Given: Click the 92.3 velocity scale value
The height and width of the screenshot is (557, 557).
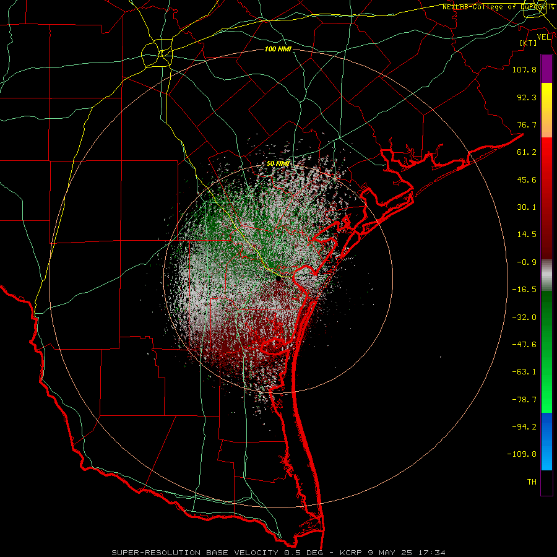Looking at the screenshot, I should [527, 97].
